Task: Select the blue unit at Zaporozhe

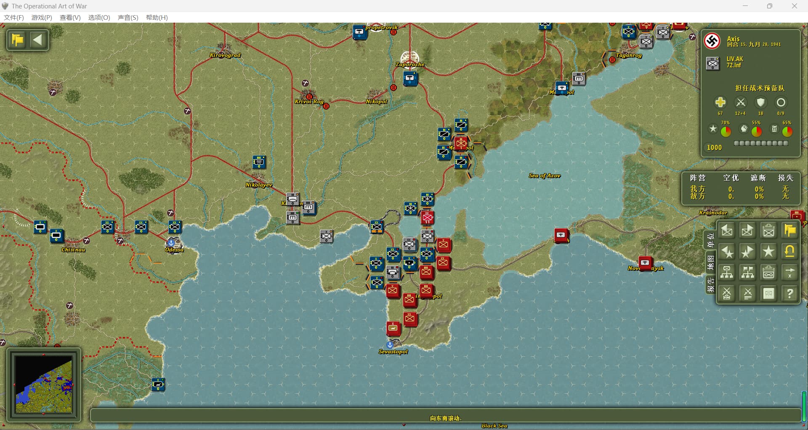Action: point(410,78)
